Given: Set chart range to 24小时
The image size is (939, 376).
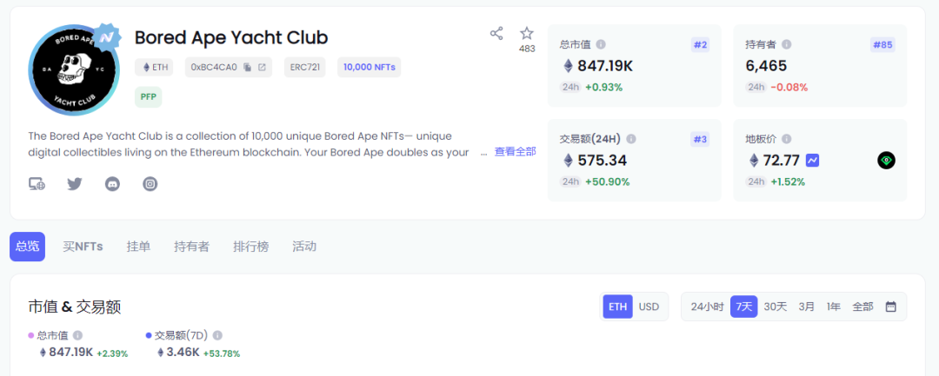Looking at the screenshot, I should coord(707,307).
